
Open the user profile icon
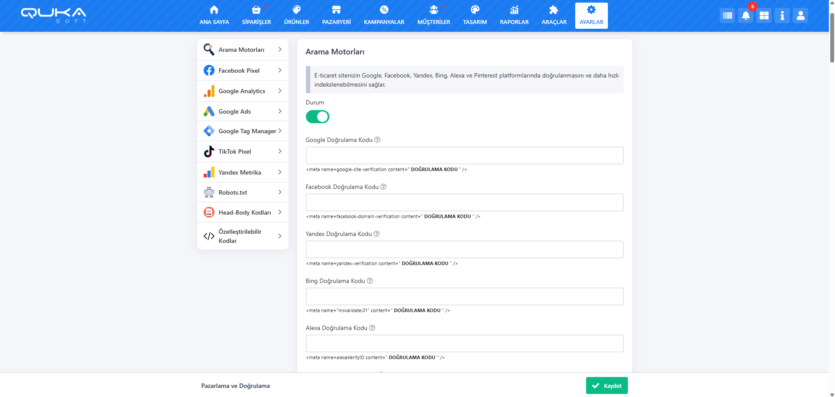click(x=800, y=16)
